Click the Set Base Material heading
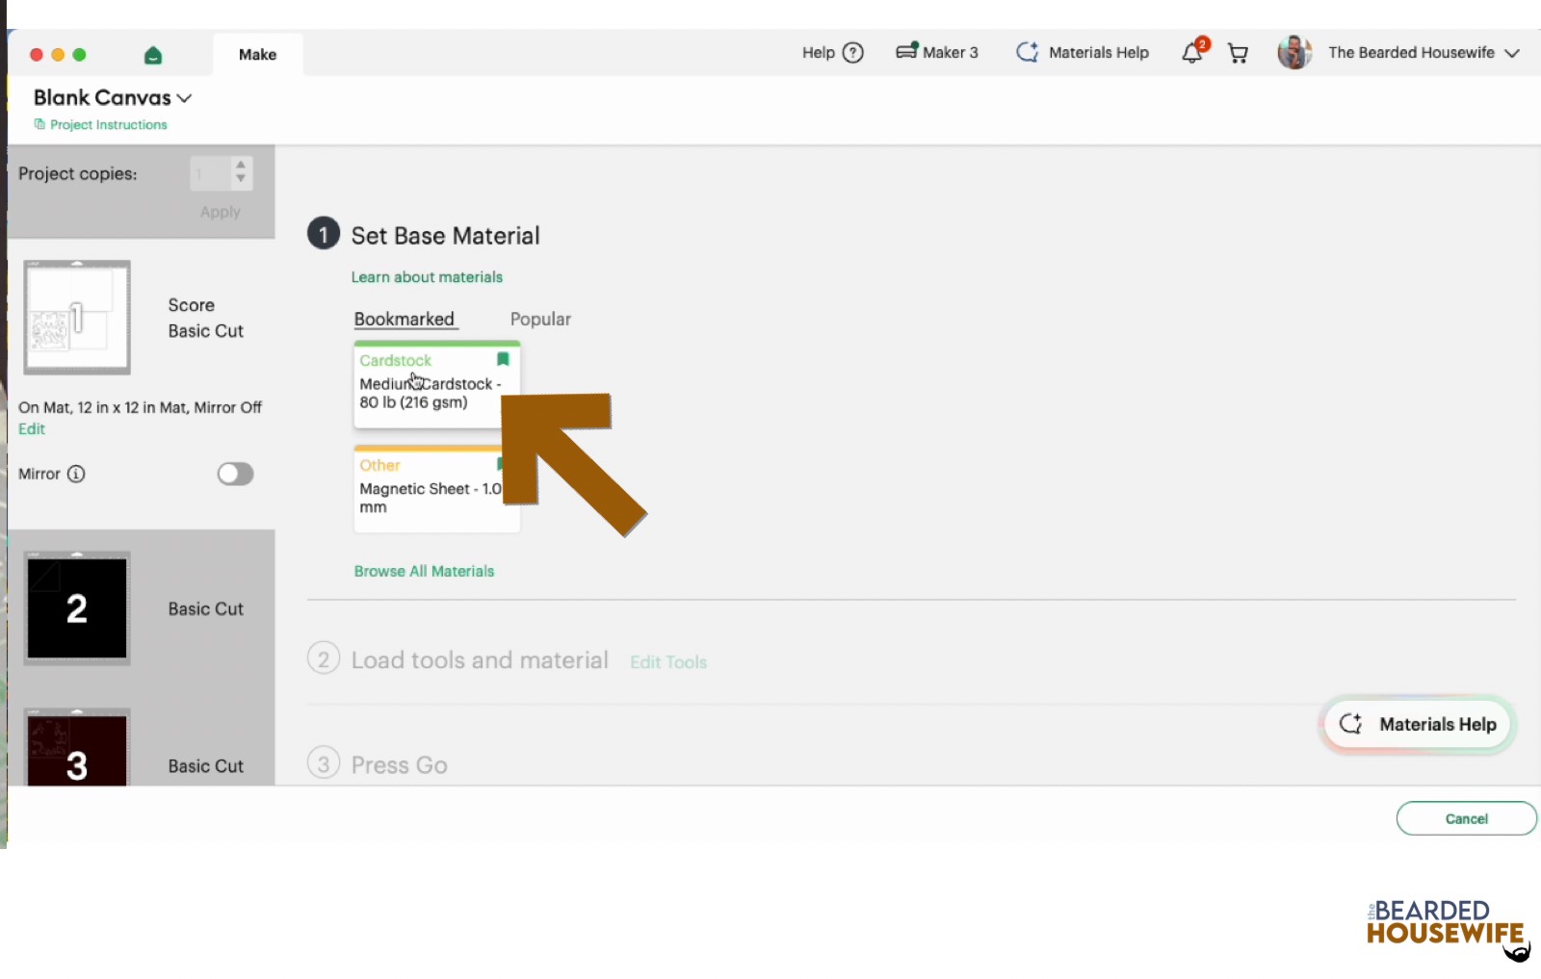This screenshot has width=1541, height=979. 445,236
